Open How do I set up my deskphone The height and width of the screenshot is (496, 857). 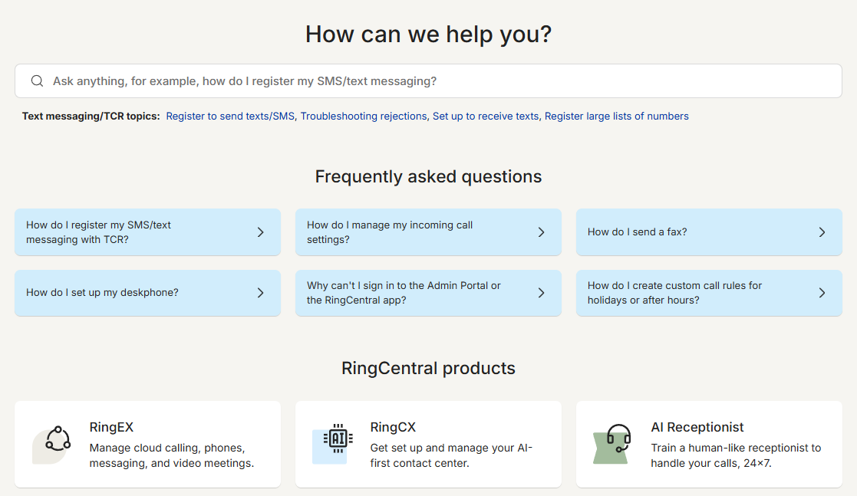coord(102,293)
